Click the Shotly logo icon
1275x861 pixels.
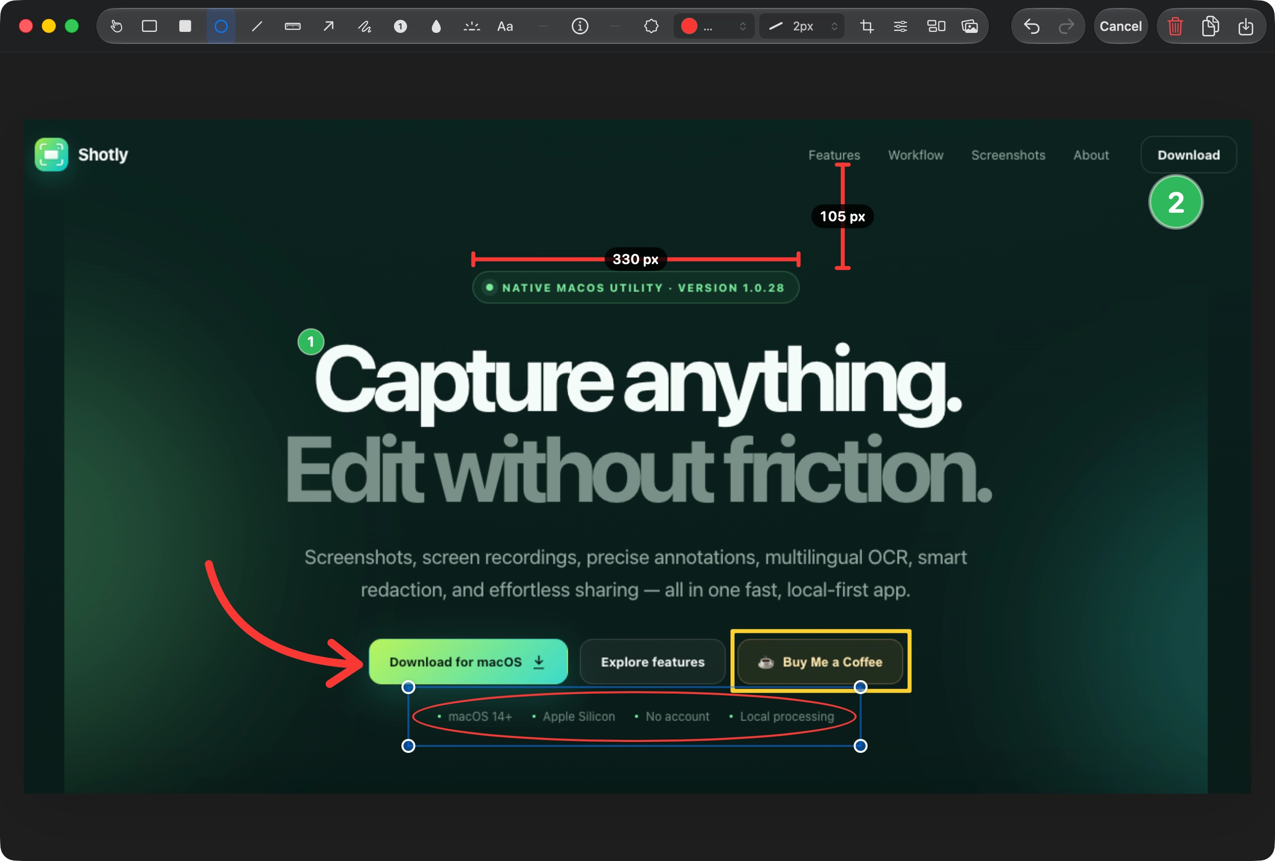(x=52, y=154)
